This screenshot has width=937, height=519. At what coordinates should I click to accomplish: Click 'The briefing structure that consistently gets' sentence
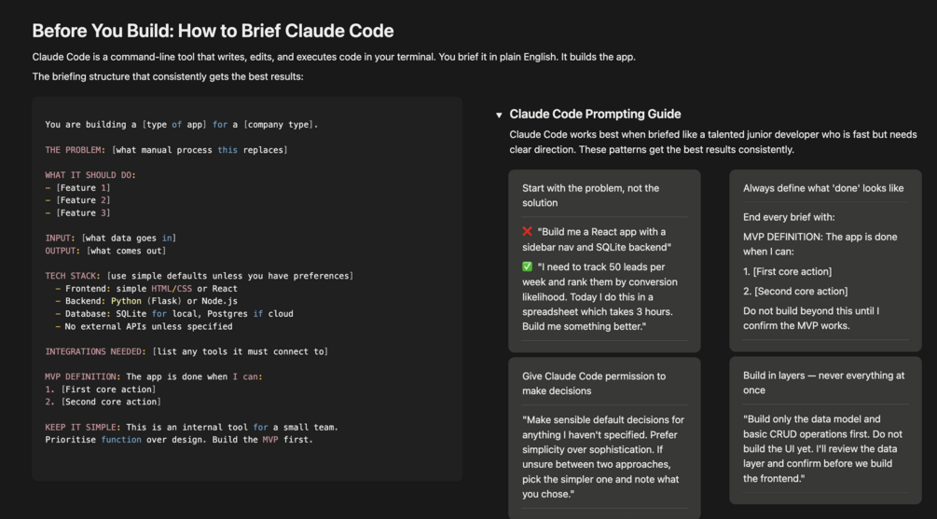click(x=168, y=76)
